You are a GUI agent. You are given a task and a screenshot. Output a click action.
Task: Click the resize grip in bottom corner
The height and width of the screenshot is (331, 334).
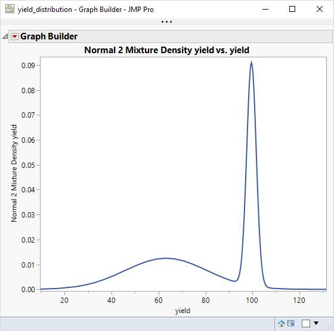click(330, 327)
